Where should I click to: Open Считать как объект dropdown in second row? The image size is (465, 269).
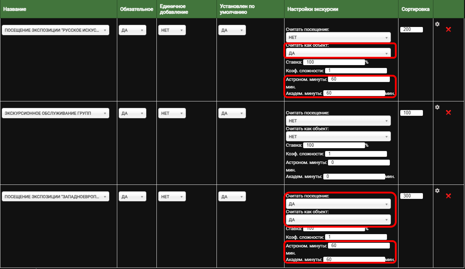338,137
